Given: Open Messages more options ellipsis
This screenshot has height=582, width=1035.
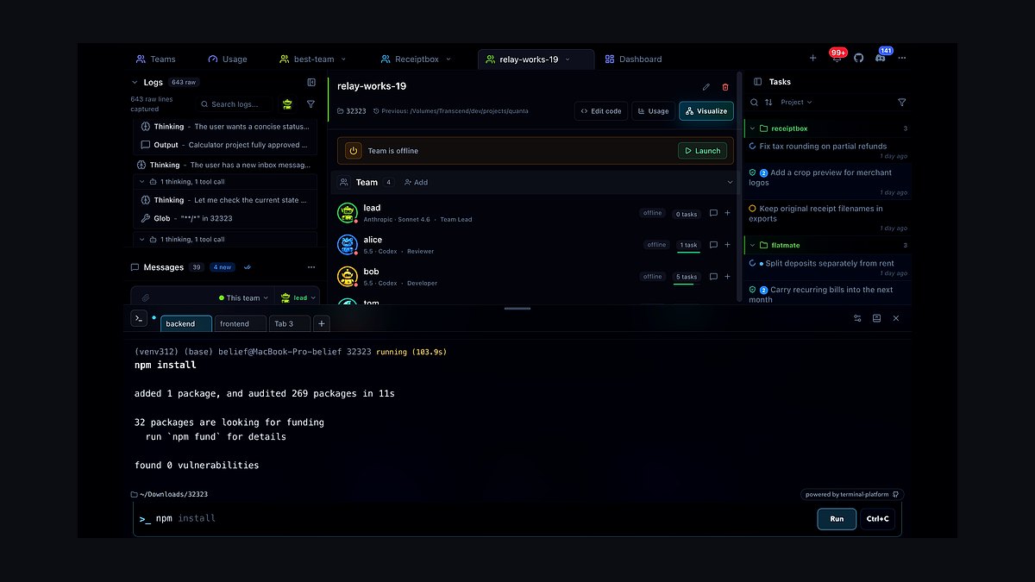Looking at the screenshot, I should (x=311, y=267).
